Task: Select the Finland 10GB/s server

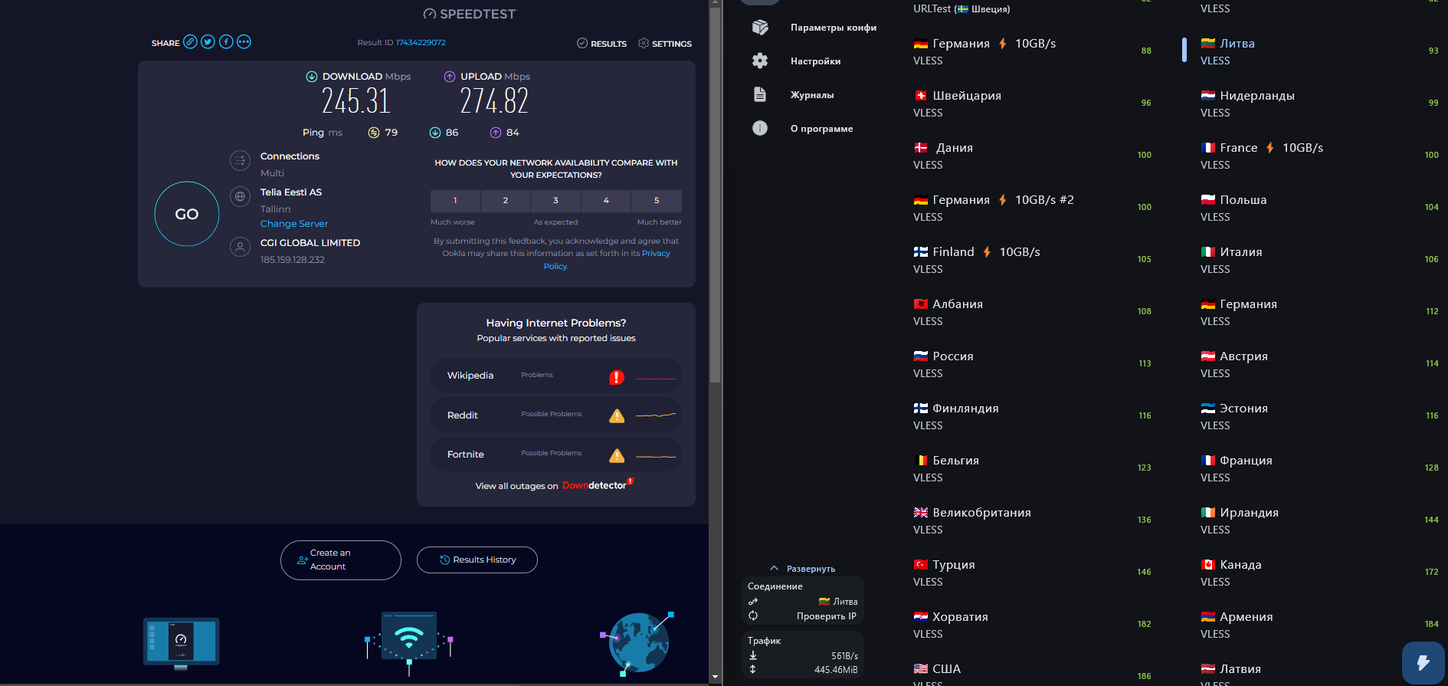Action: click(1033, 260)
